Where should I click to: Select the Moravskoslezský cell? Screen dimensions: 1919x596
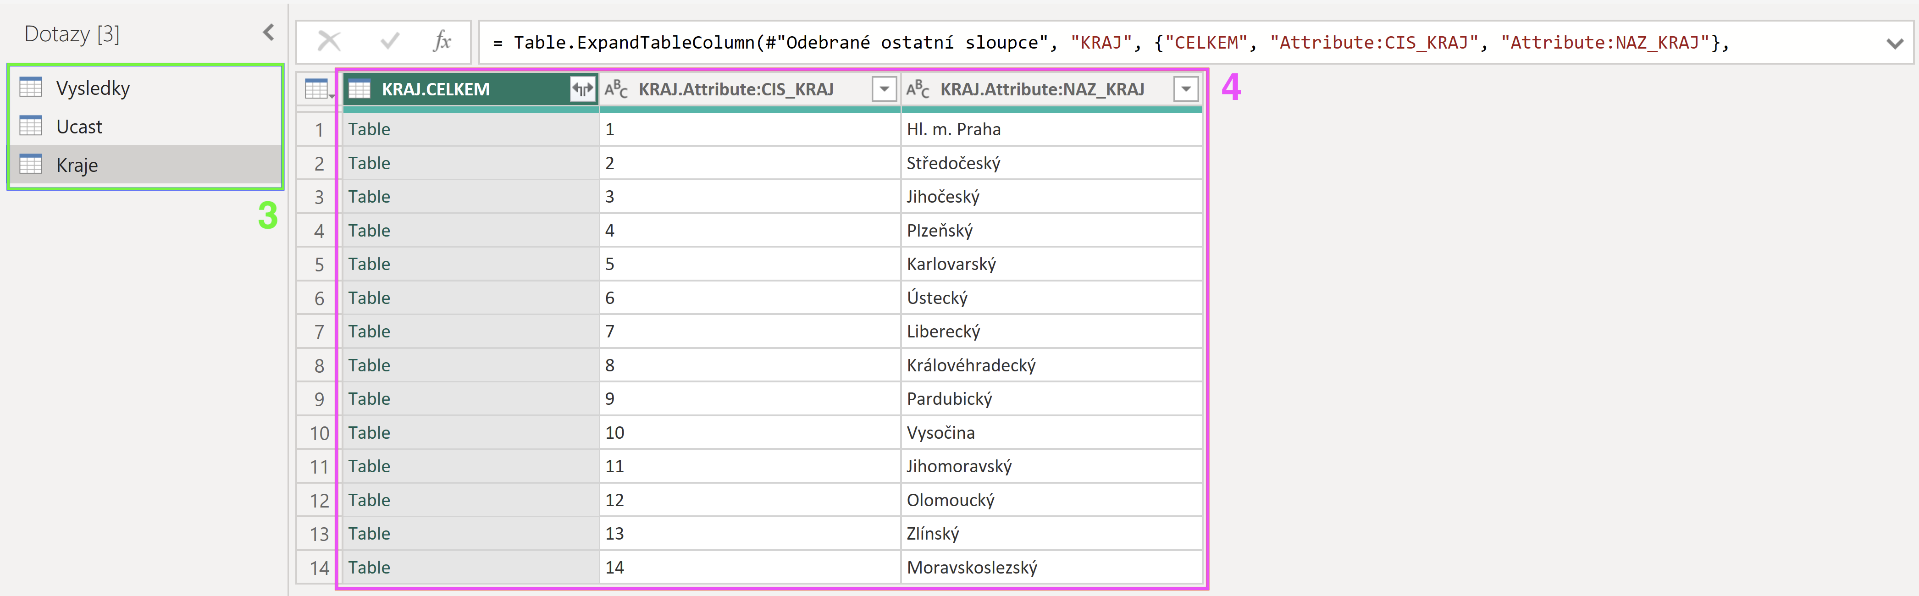click(1051, 568)
